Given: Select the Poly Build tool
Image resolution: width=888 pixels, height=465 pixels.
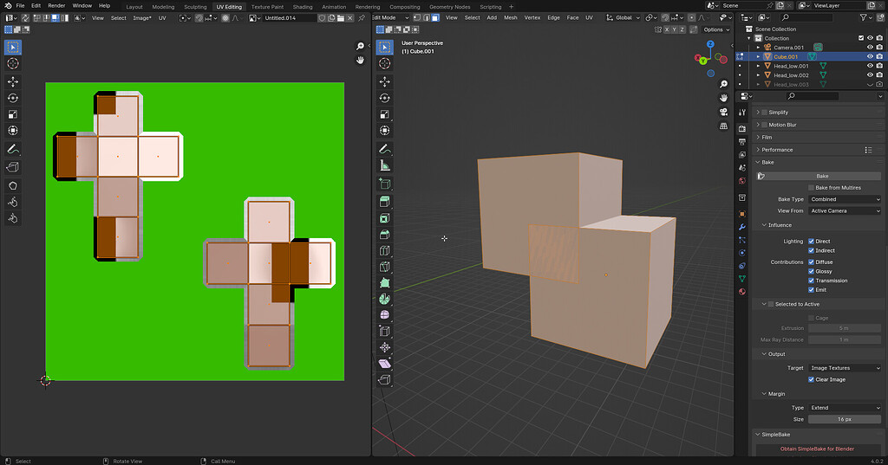Looking at the screenshot, I should click(x=384, y=282).
